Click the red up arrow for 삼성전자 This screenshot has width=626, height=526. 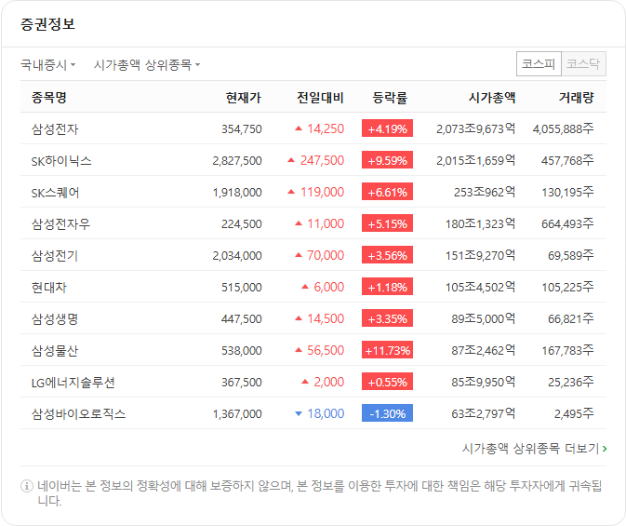point(299,128)
